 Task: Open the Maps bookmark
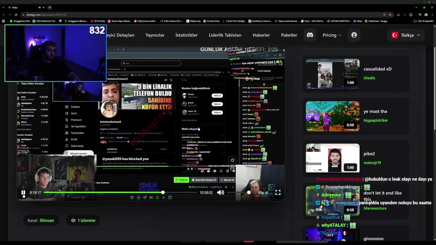358,21
